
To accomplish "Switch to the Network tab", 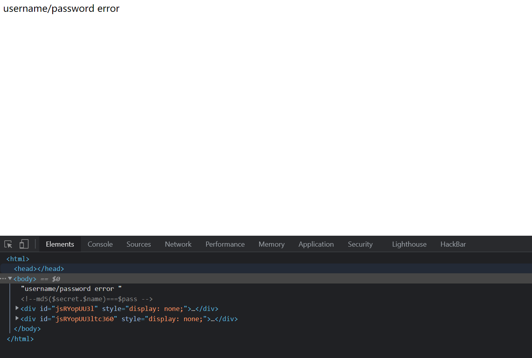I will coord(178,244).
